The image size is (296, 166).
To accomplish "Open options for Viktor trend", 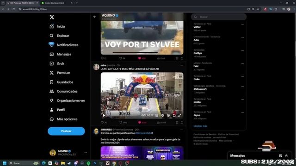I will coord(242,24).
